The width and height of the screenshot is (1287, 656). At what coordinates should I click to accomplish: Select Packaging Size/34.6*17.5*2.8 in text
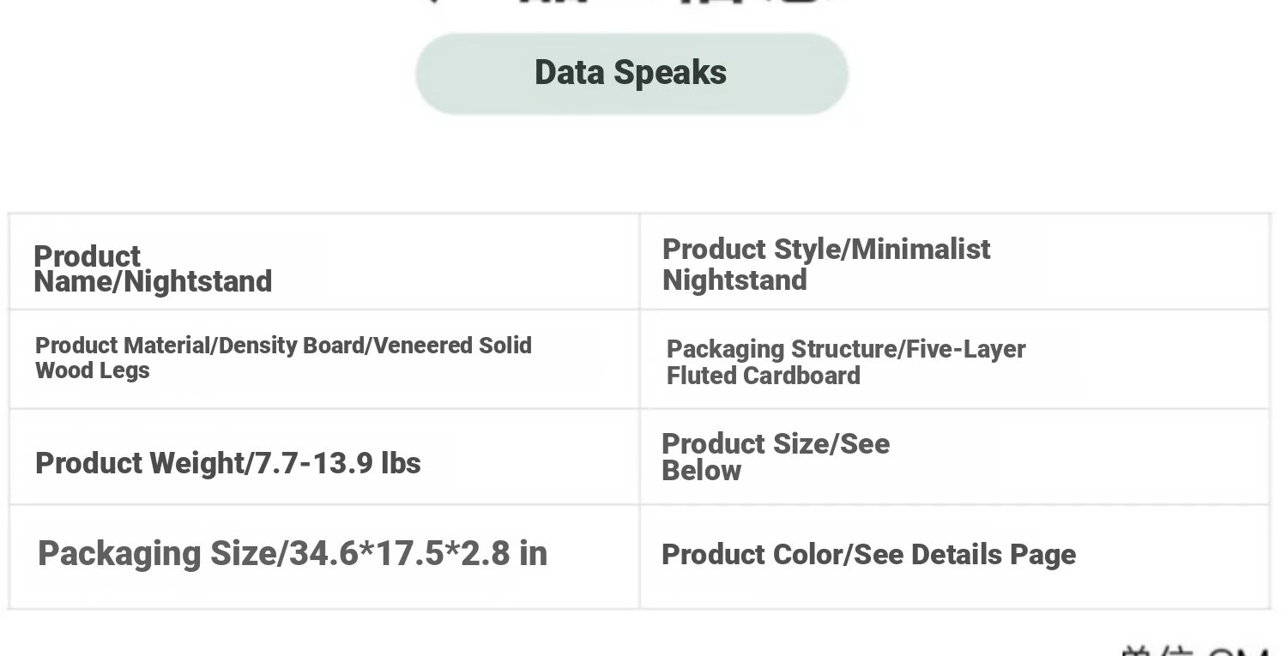coord(293,554)
